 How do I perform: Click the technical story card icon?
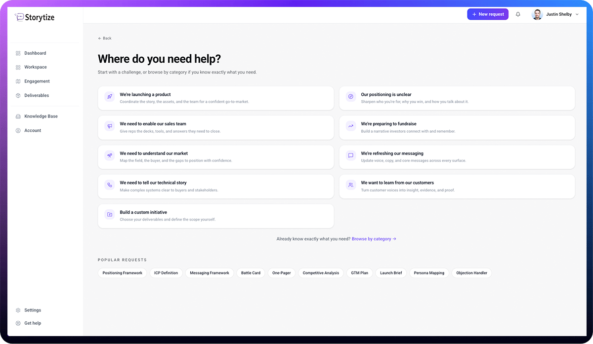110,185
